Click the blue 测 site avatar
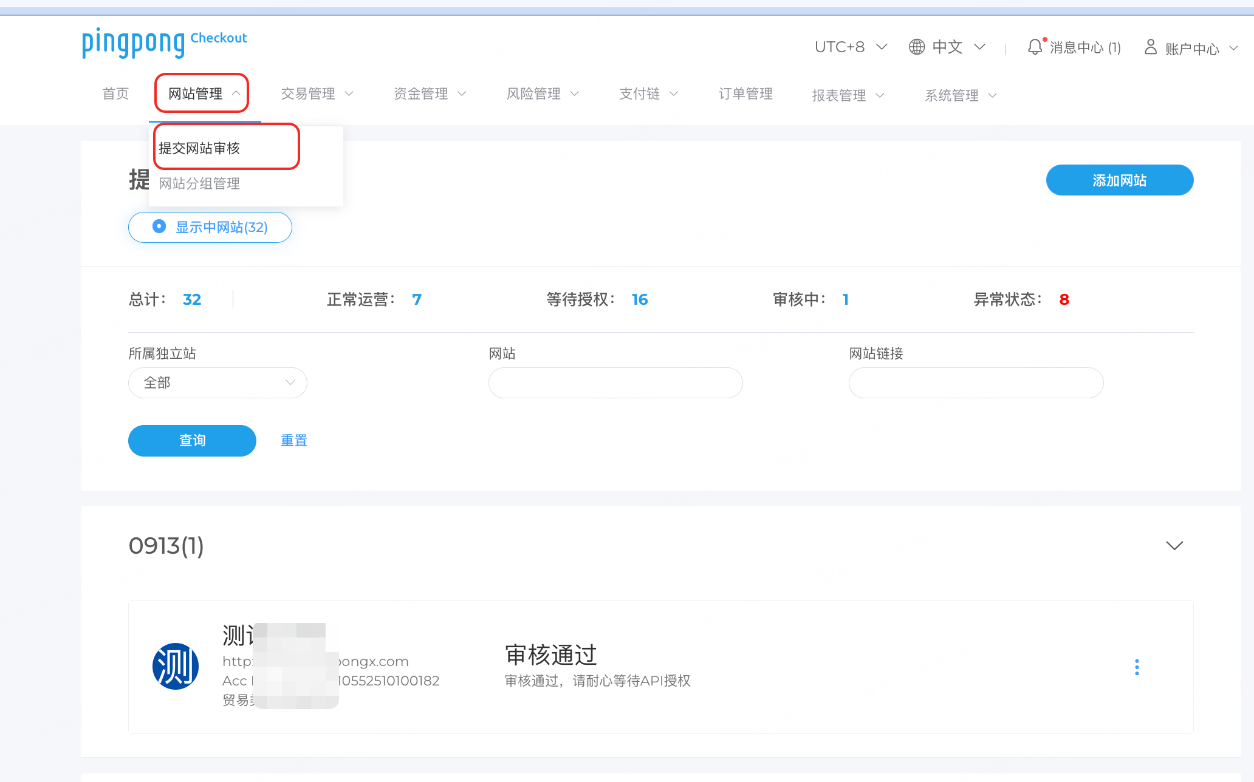This screenshot has width=1254, height=782. click(175, 666)
